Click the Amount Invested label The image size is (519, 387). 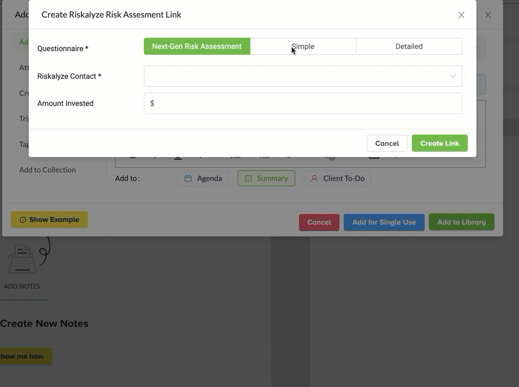point(66,103)
